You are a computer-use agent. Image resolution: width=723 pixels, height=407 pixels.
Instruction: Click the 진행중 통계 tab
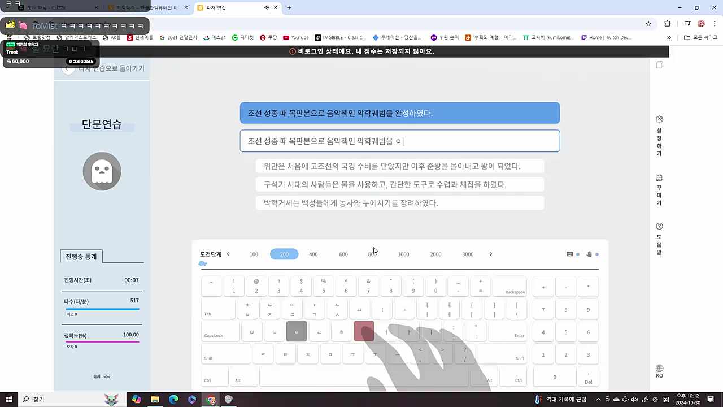pyautogui.click(x=81, y=257)
